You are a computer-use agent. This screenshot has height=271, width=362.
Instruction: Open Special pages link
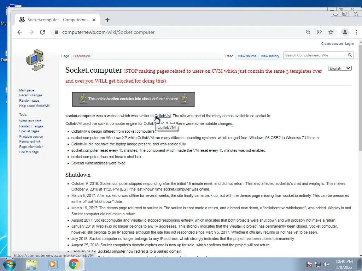(x=29, y=131)
